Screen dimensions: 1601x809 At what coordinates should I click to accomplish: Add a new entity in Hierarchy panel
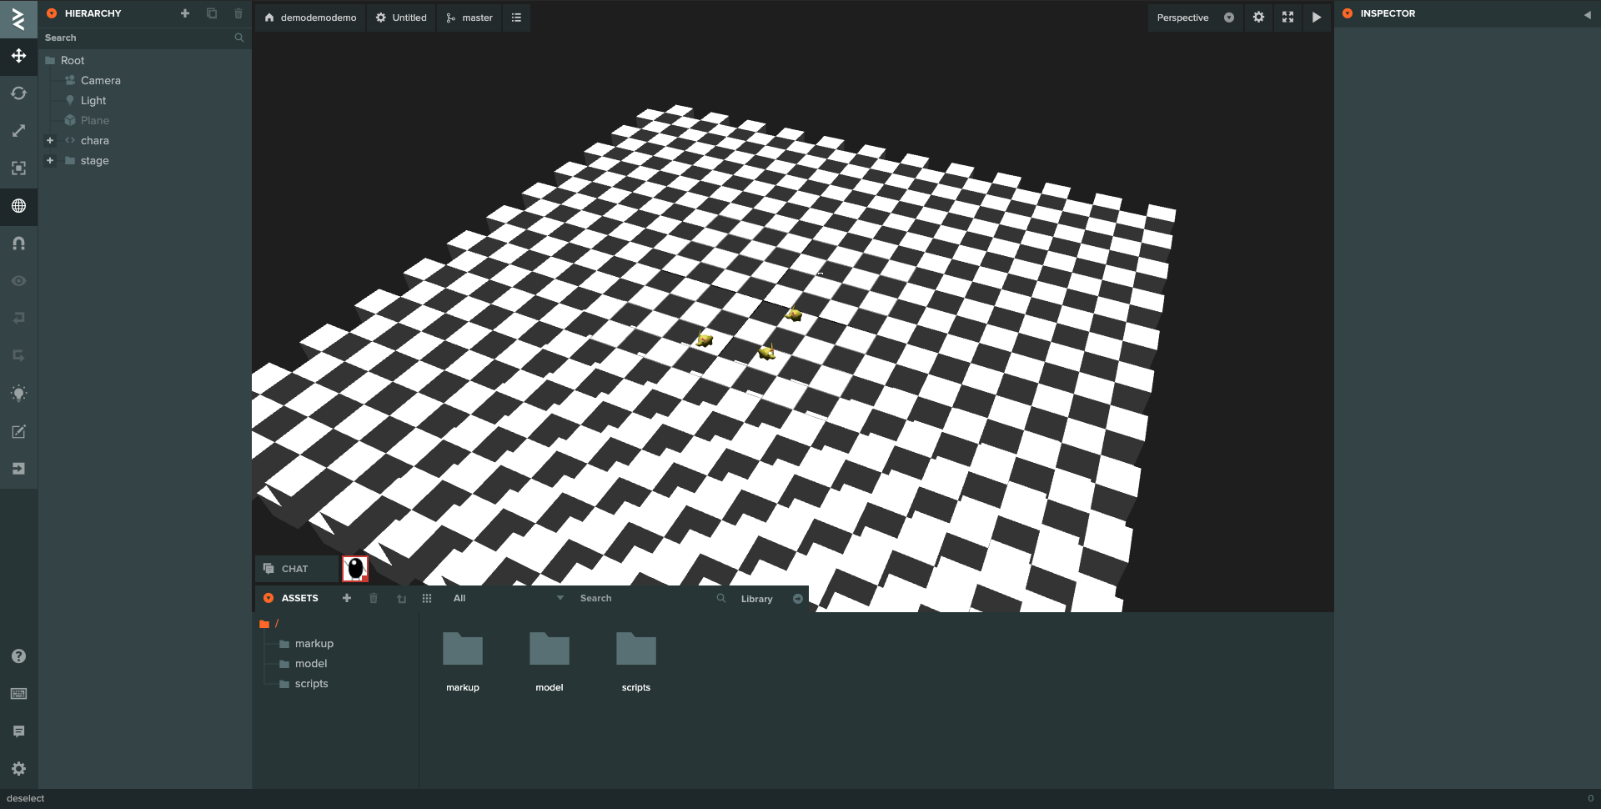(185, 13)
